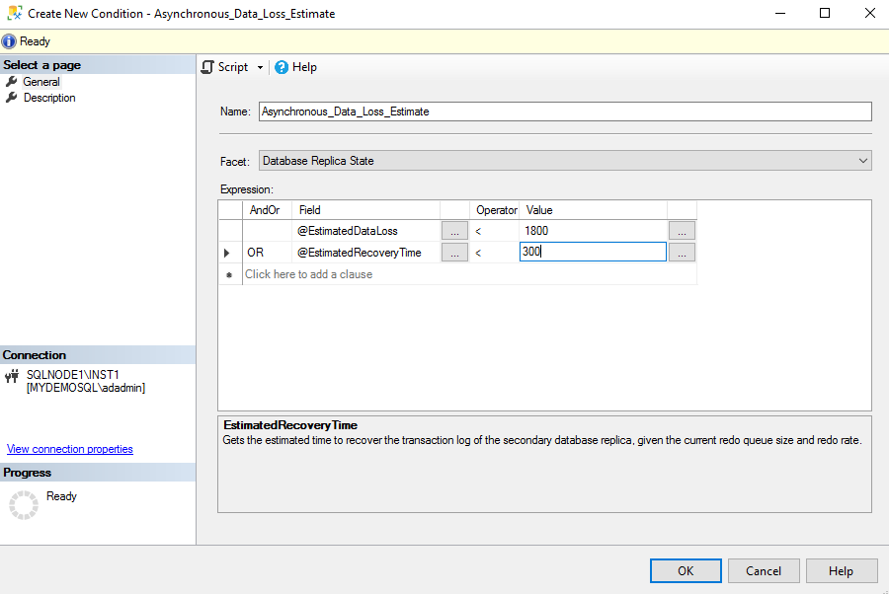Open field editor for @EstimatedDataLoss
Screen dimensions: 889x594
(454, 231)
